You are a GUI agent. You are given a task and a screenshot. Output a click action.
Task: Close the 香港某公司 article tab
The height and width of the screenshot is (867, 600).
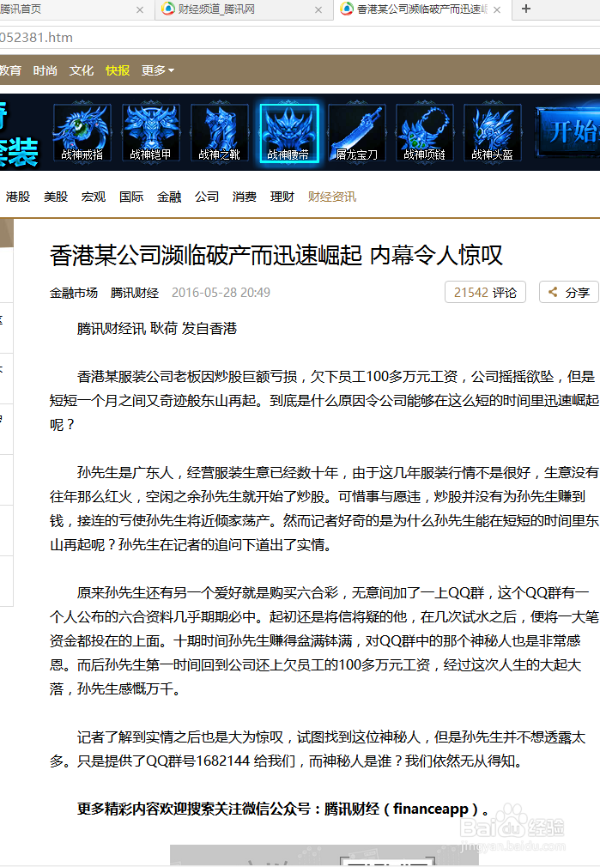click(497, 10)
